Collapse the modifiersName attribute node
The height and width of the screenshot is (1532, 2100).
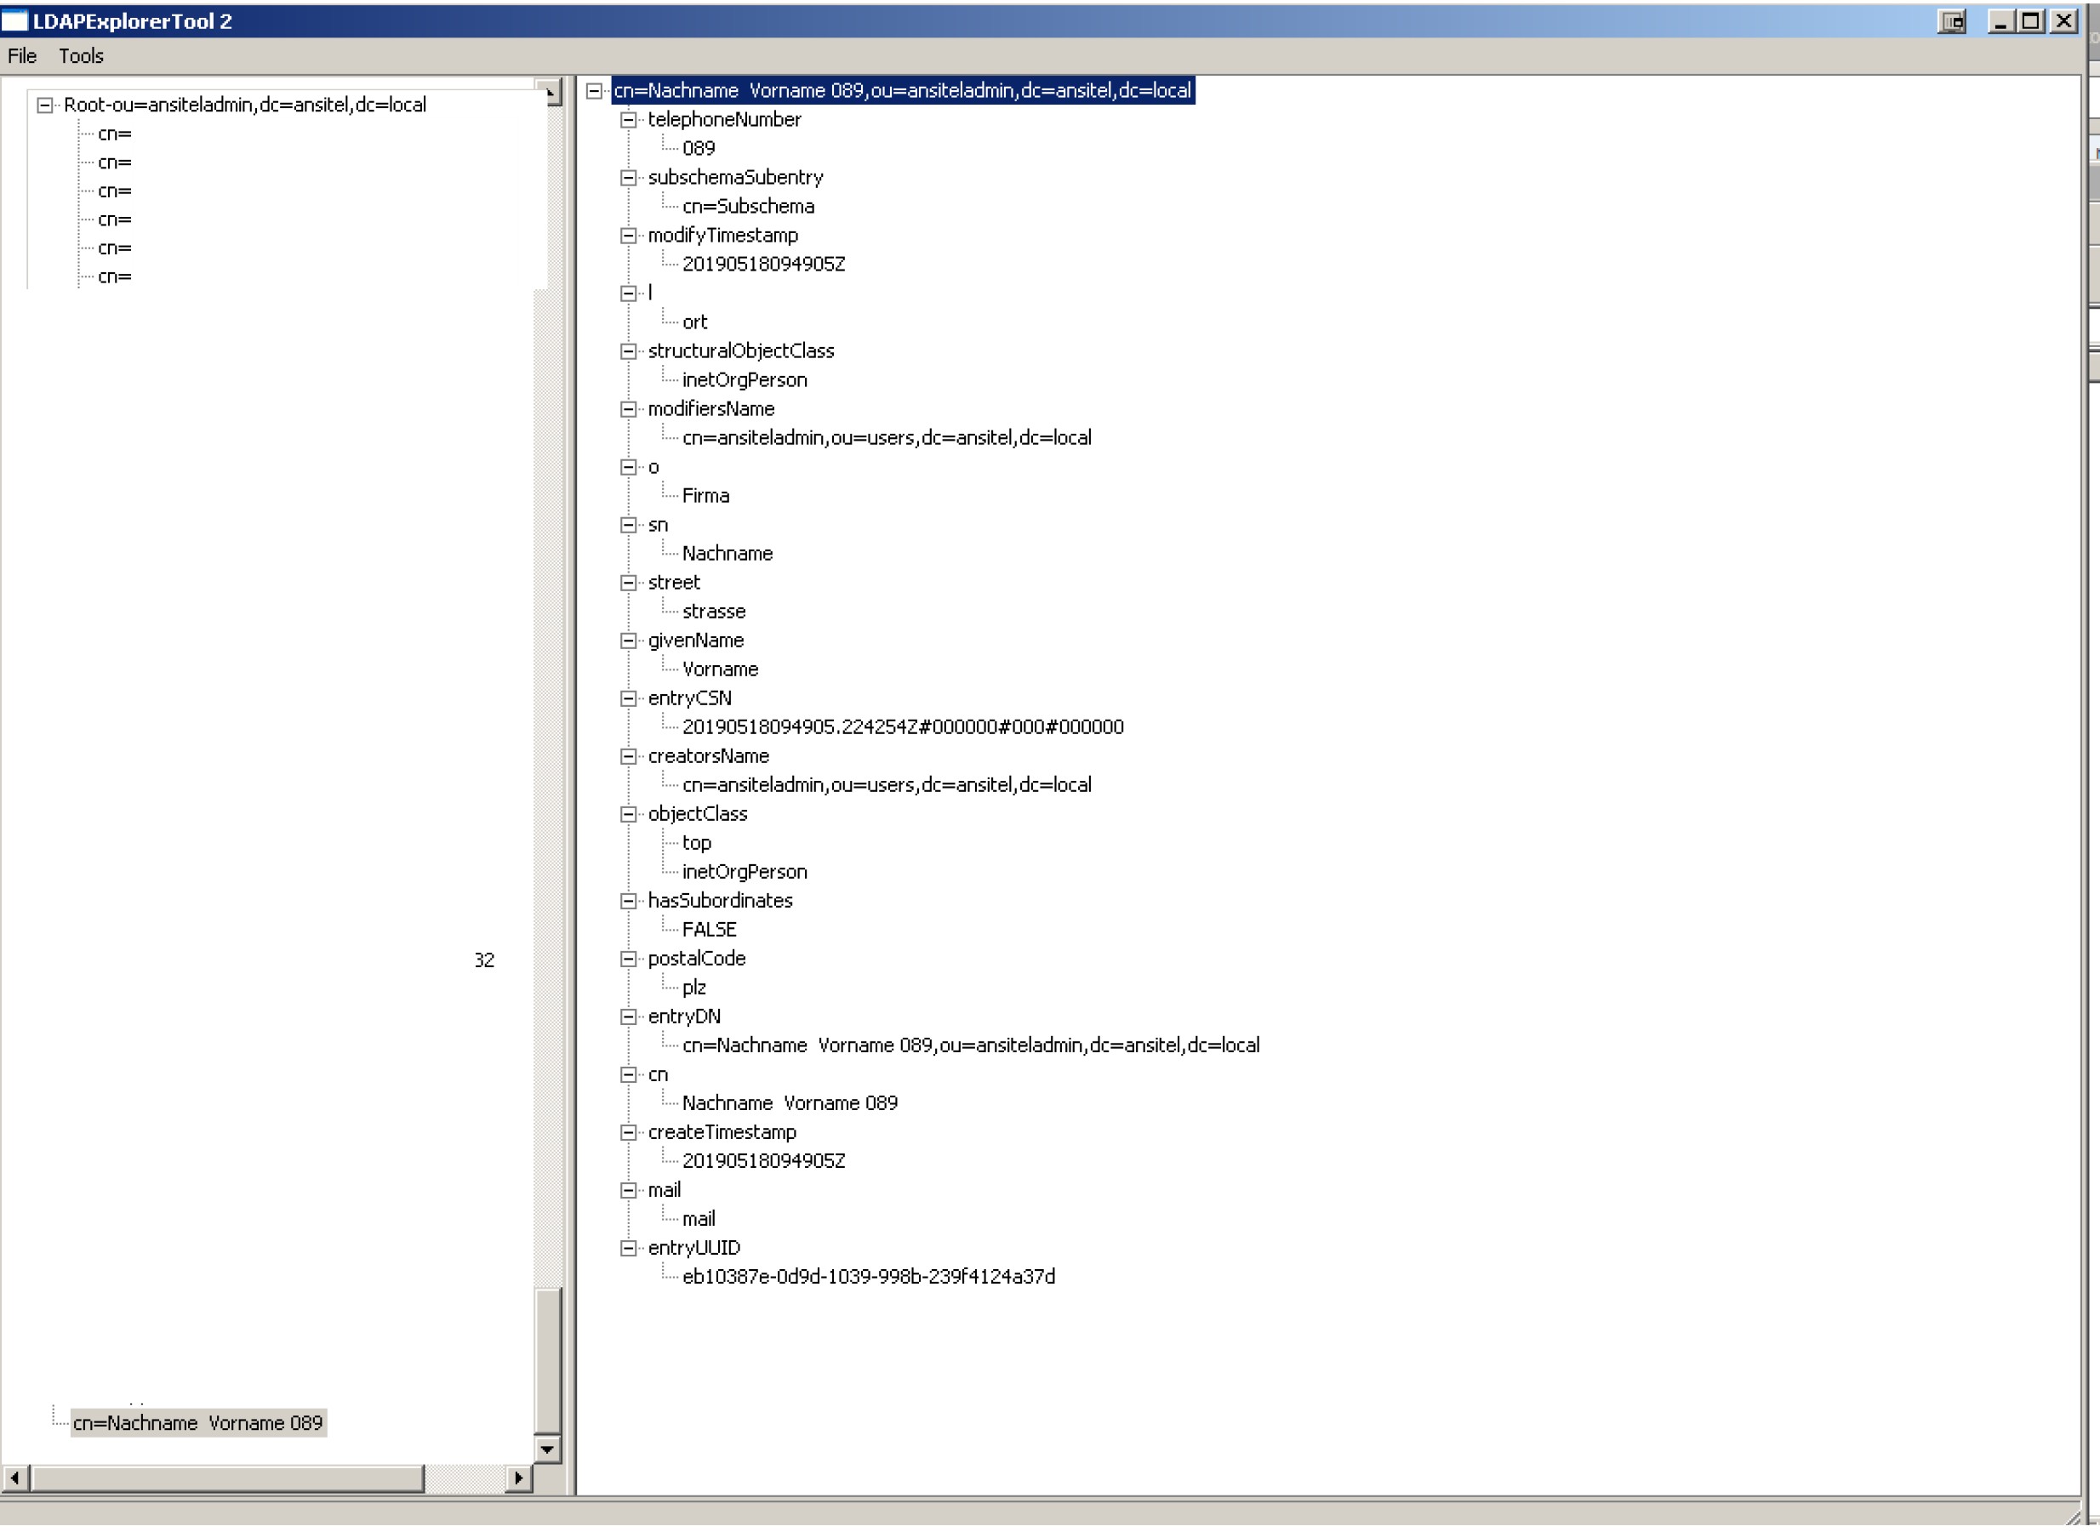click(x=628, y=409)
